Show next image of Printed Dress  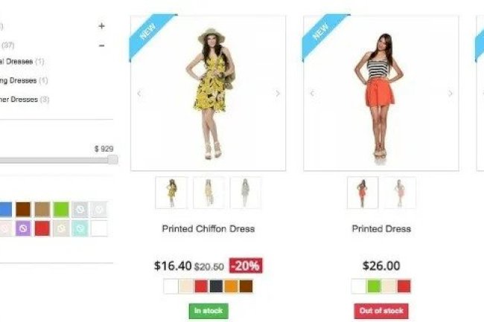(450, 94)
